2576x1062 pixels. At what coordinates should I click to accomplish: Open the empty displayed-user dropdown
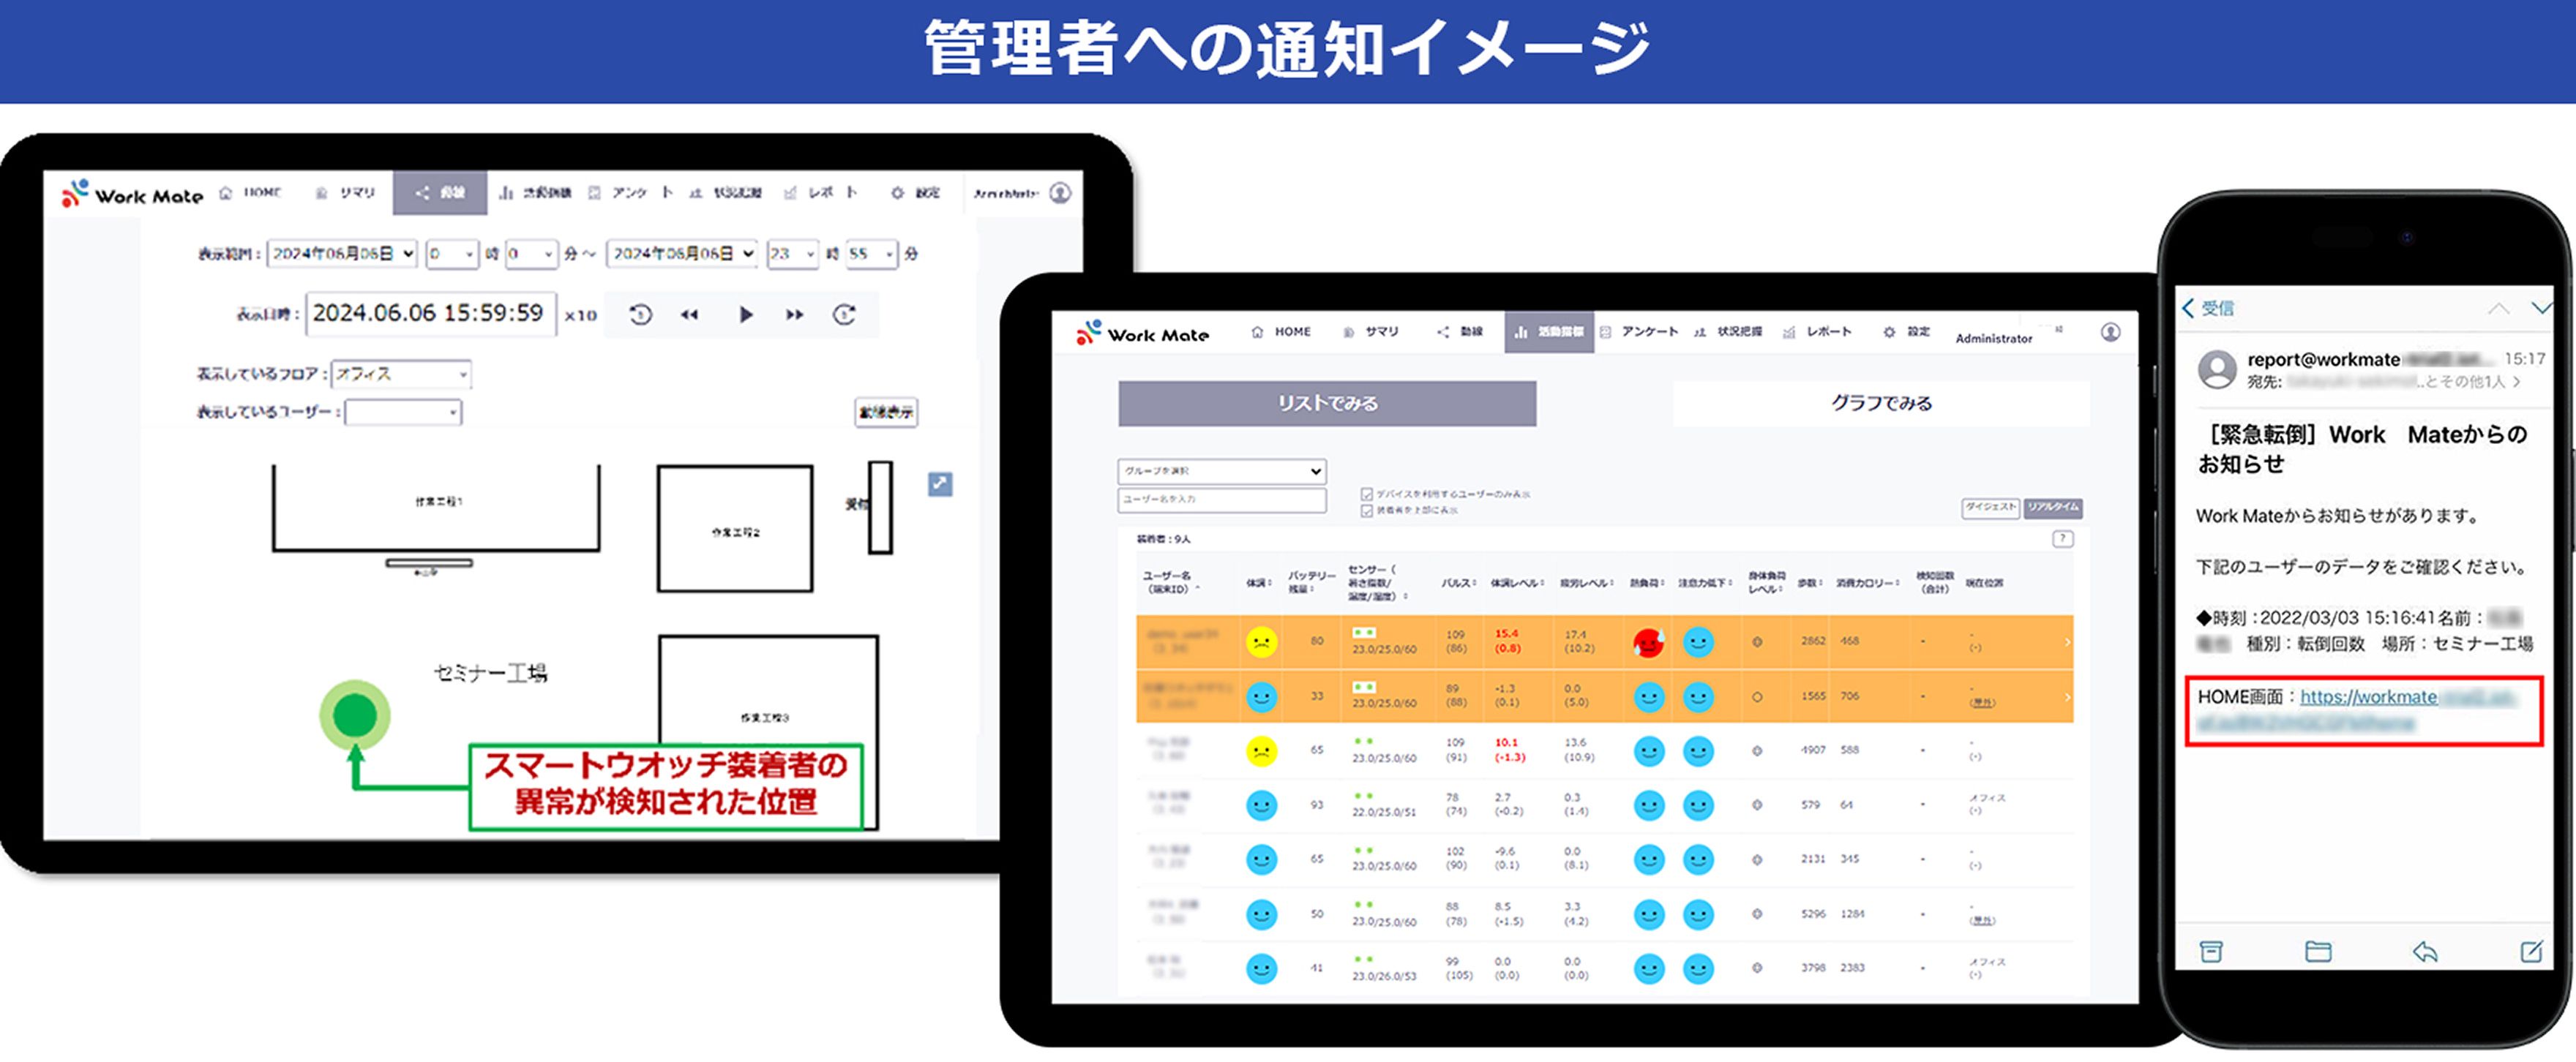pyautogui.click(x=403, y=412)
